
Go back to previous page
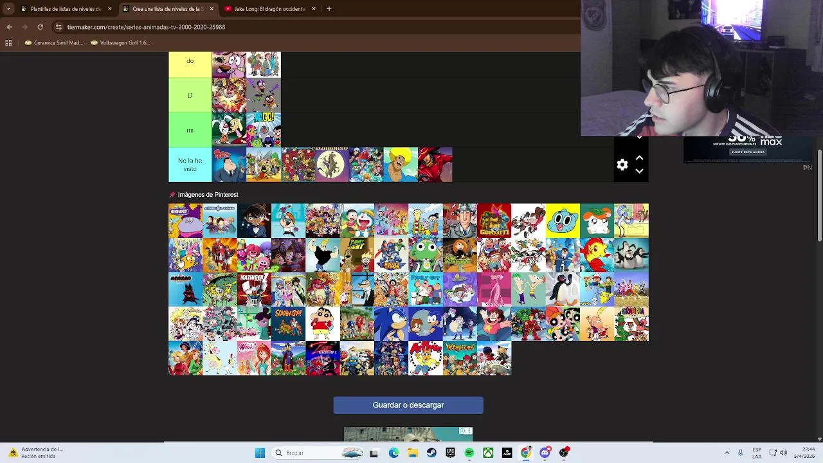click(9, 27)
